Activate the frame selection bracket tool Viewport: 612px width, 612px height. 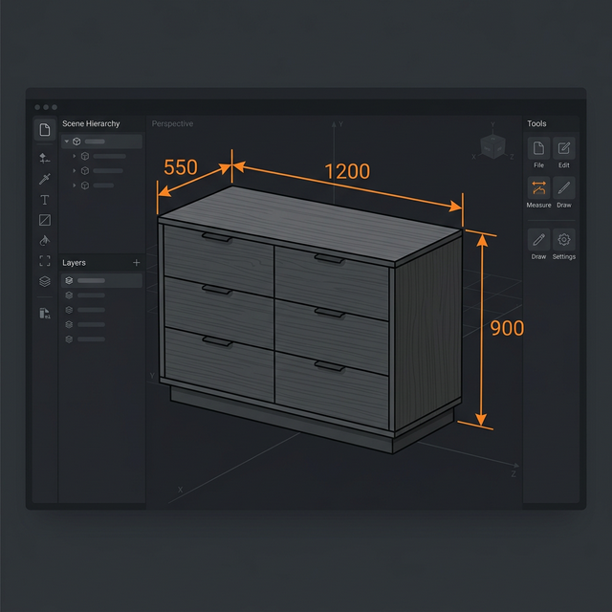click(x=44, y=260)
